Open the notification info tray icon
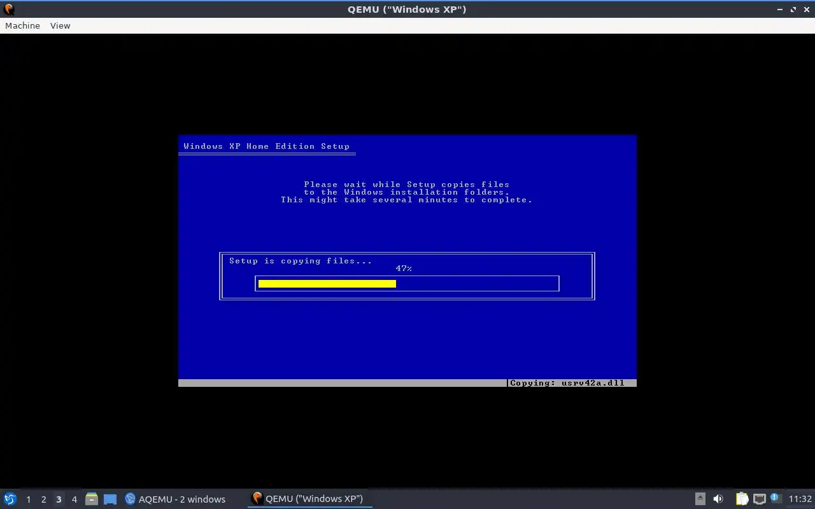Image resolution: width=815 pixels, height=509 pixels. point(776,498)
